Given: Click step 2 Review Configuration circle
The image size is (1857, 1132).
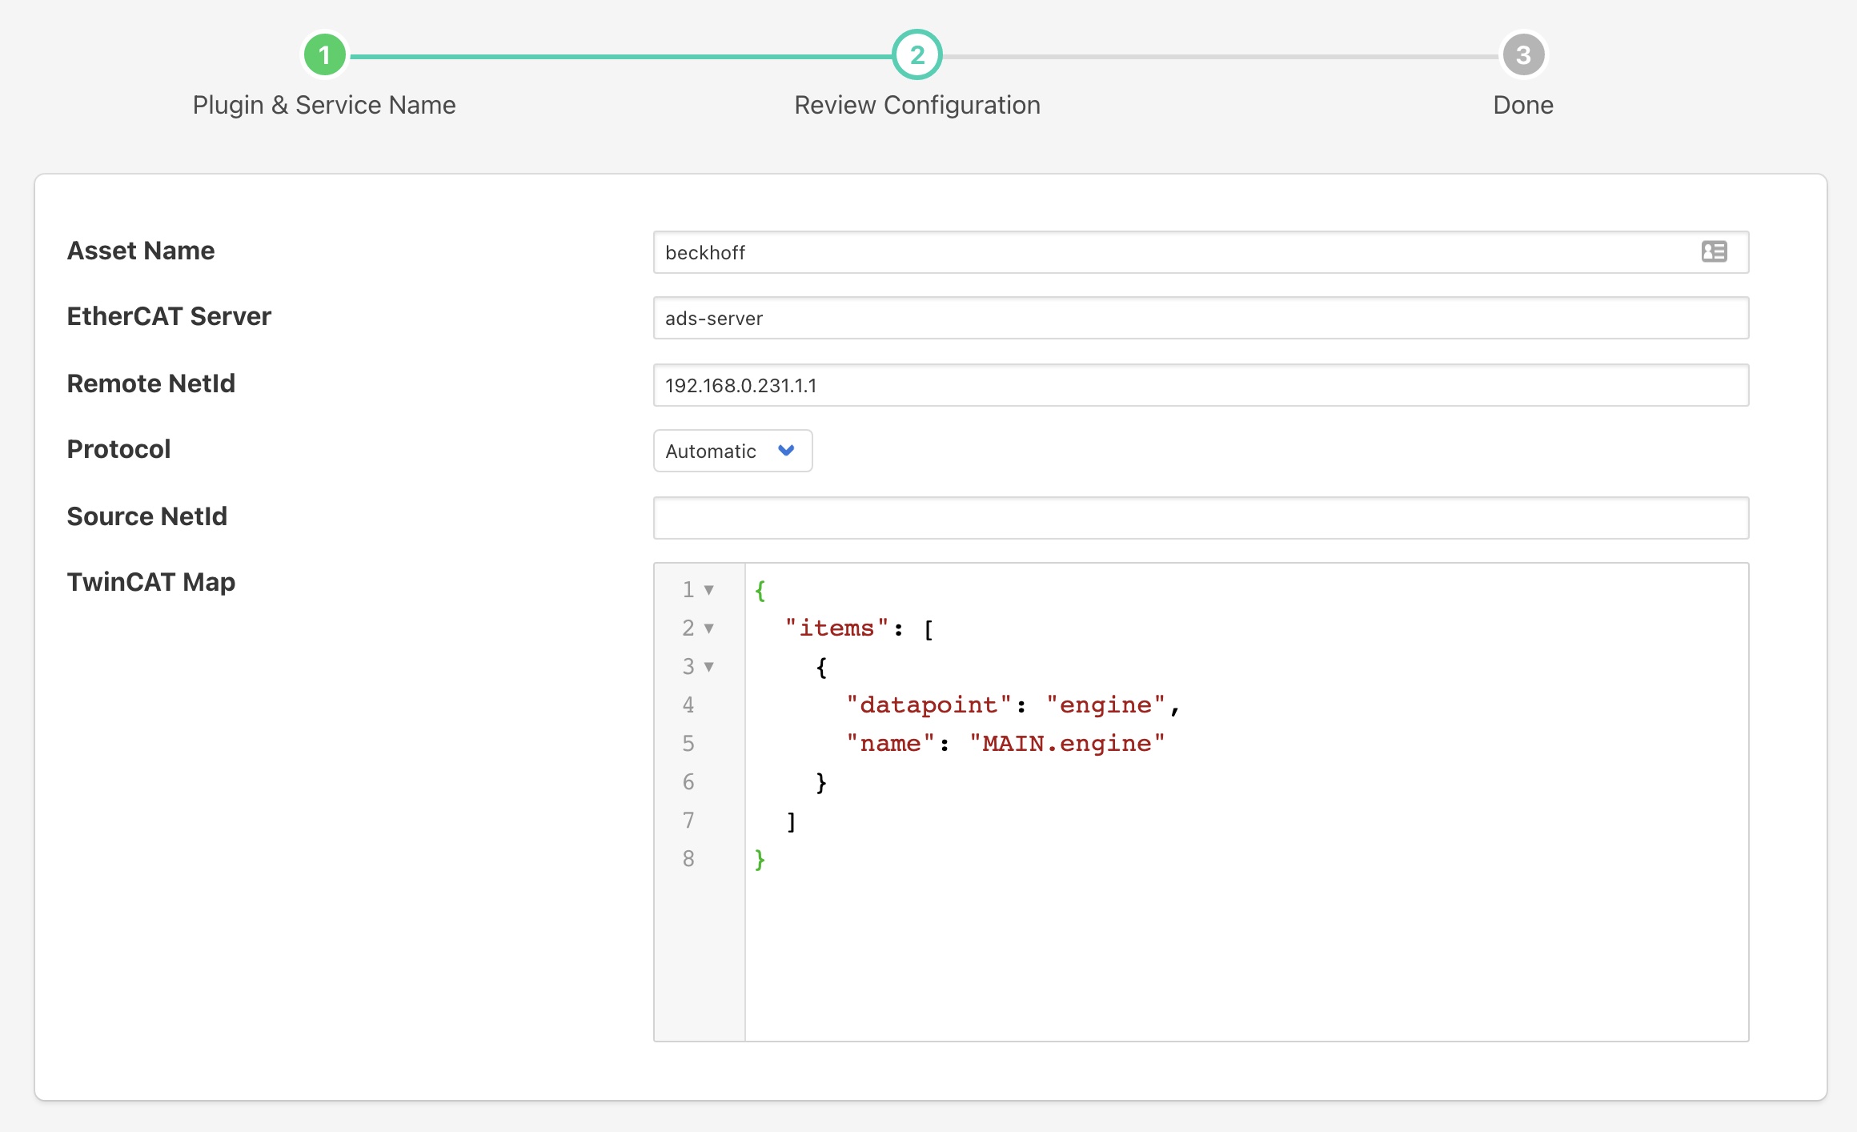Looking at the screenshot, I should [916, 55].
